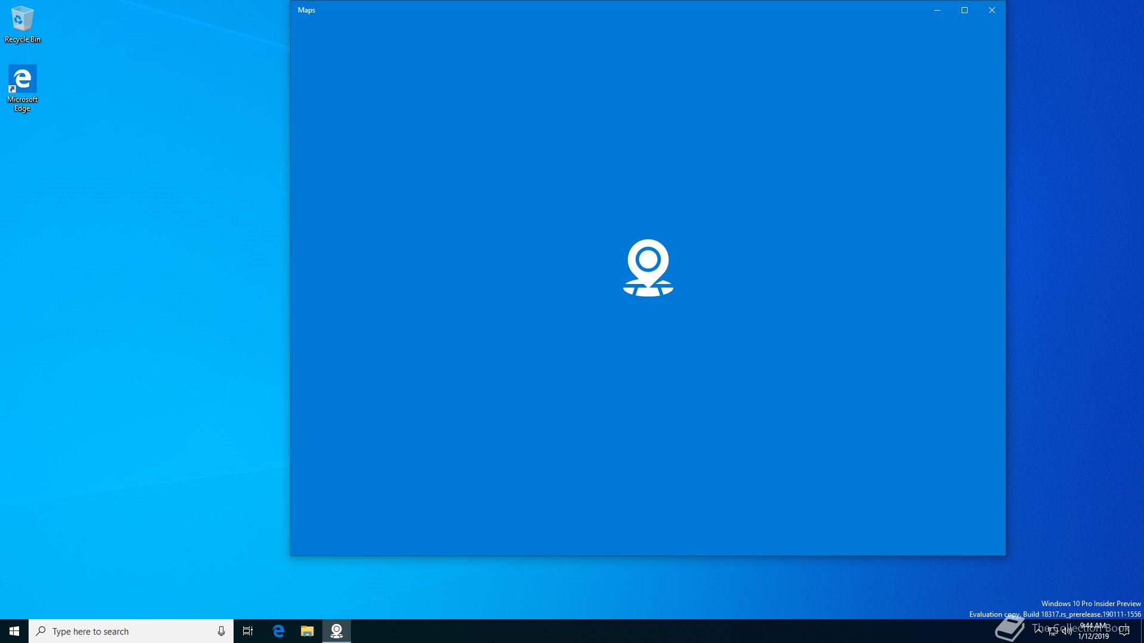Close the Maps window
The width and height of the screenshot is (1144, 643).
992,10
